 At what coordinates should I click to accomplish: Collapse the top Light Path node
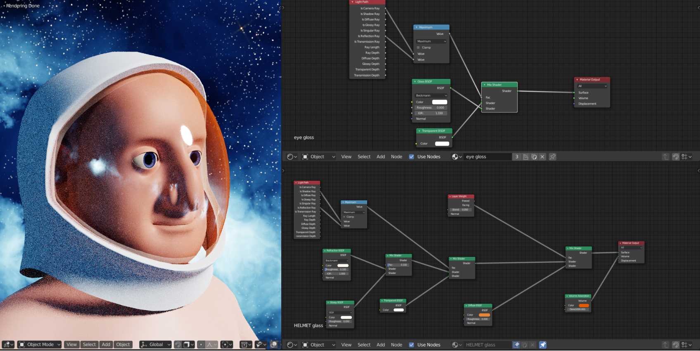click(352, 2)
